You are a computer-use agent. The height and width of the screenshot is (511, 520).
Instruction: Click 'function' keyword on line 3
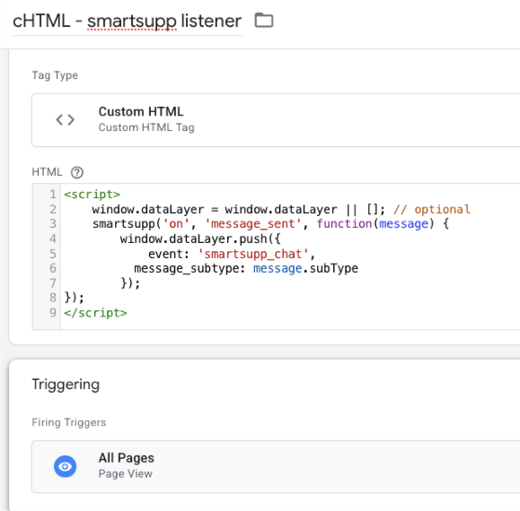(344, 224)
